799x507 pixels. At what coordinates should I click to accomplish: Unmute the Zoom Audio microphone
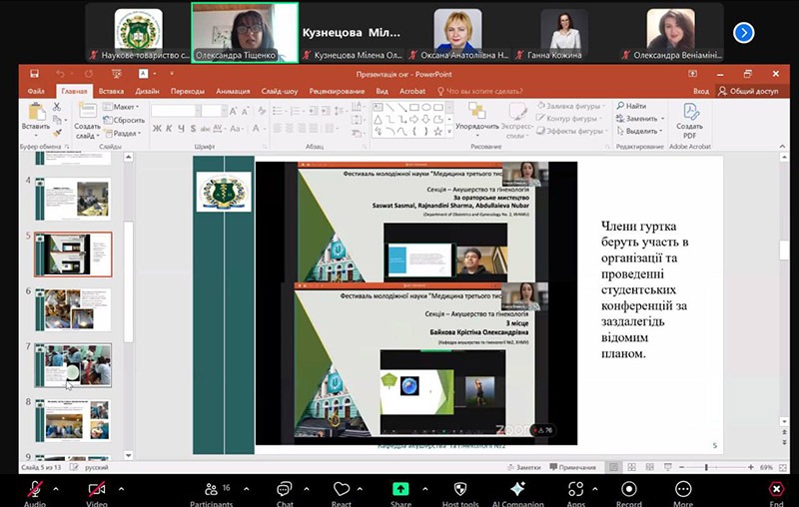[35, 489]
